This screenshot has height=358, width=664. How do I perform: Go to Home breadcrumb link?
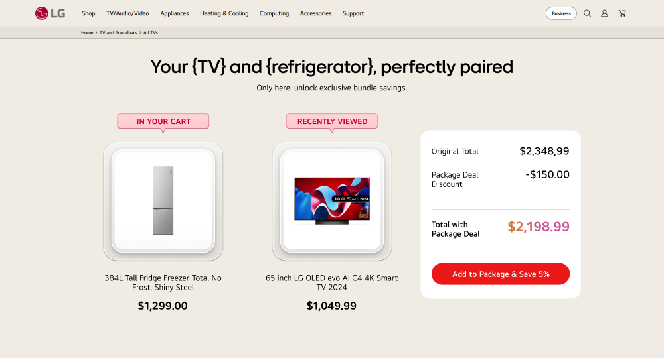click(x=87, y=32)
